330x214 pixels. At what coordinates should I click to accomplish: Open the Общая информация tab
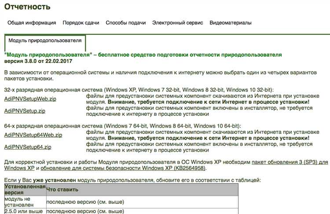(32, 23)
